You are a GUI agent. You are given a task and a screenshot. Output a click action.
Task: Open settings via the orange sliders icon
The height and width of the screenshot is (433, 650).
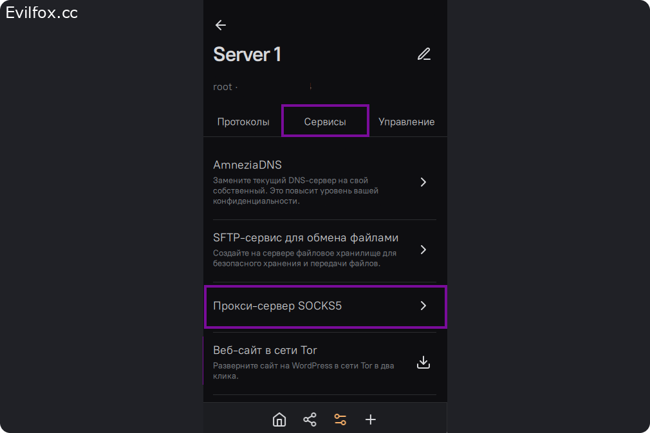pyautogui.click(x=340, y=420)
